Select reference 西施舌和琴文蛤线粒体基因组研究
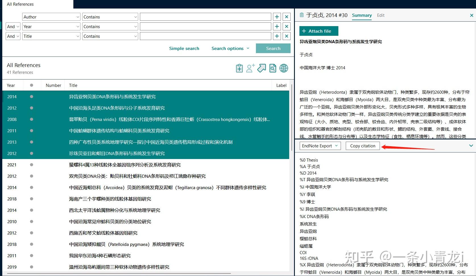The height and width of the screenshot is (276, 476). [x=146, y=233]
